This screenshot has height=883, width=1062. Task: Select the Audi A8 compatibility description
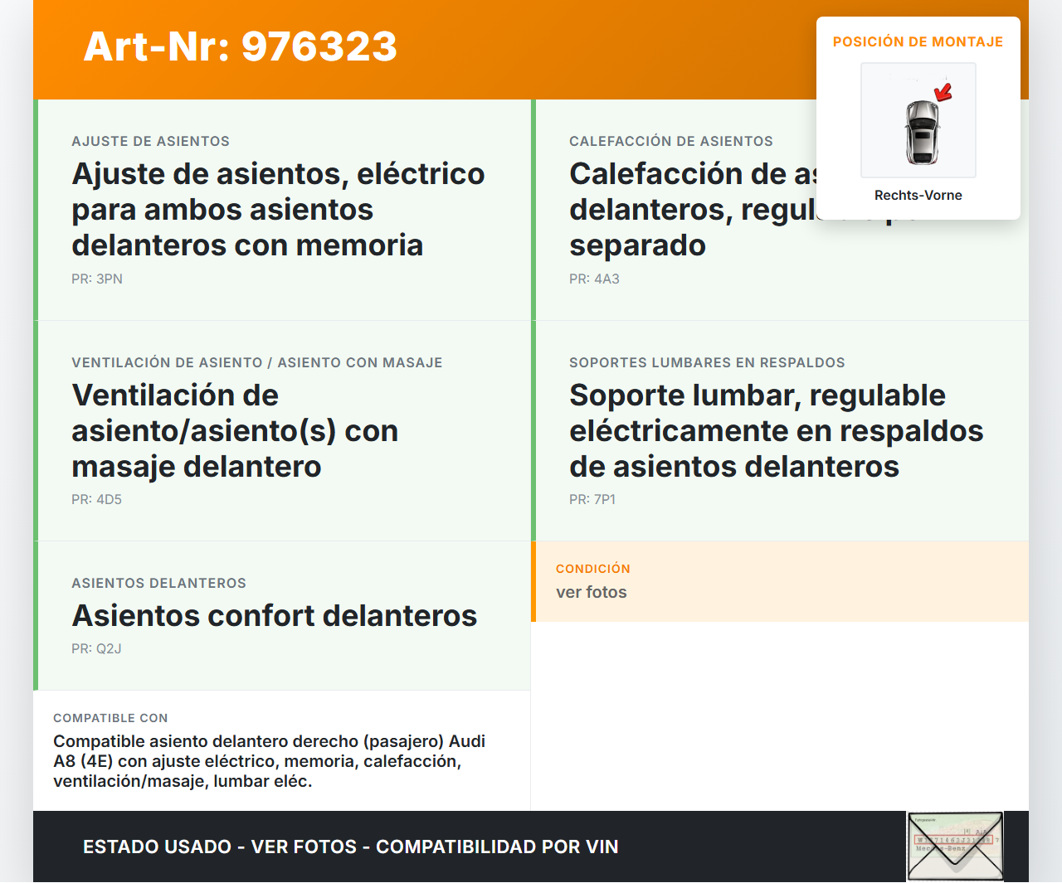tap(269, 761)
